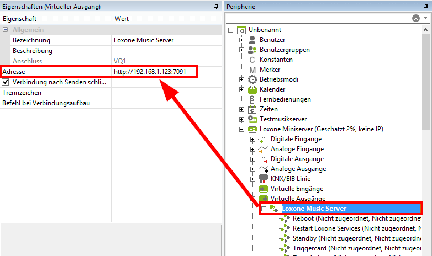Screen dimensions: 432x256
Task: Click the Benutzergruppen group icon
Action: (252, 50)
